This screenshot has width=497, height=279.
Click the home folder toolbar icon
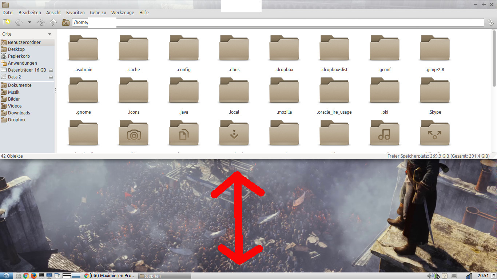pos(66,23)
